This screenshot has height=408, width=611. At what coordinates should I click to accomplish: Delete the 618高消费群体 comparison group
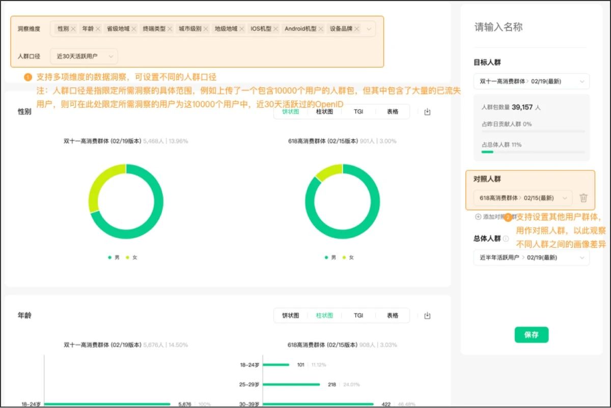[x=584, y=198]
